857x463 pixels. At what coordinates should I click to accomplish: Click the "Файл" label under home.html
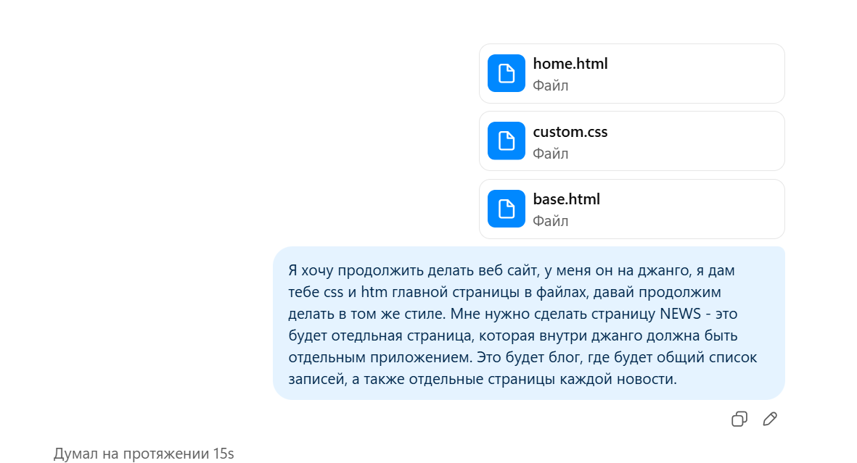(x=550, y=85)
